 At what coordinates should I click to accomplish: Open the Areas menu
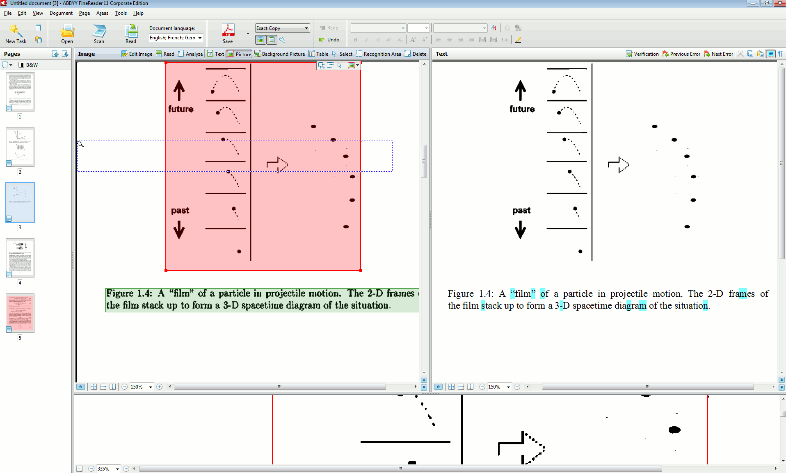click(x=102, y=13)
